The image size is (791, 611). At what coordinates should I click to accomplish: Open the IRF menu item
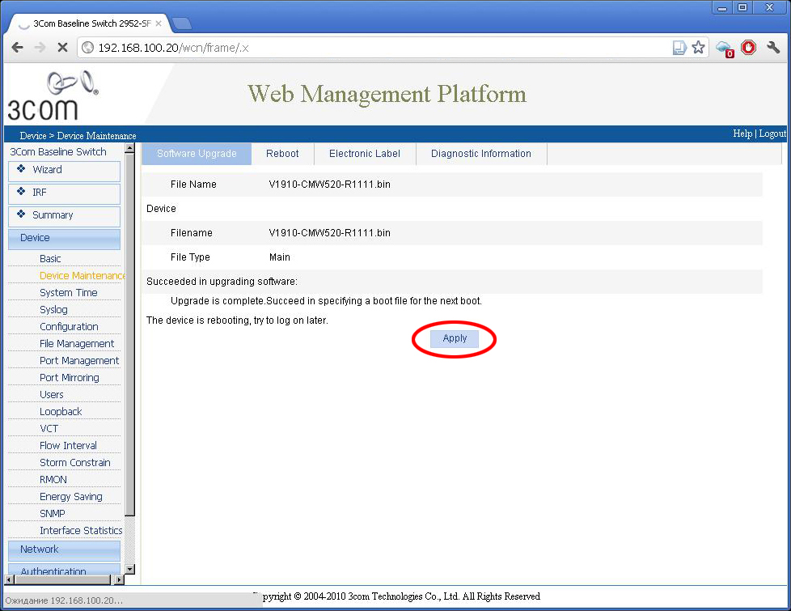[64, 193]
